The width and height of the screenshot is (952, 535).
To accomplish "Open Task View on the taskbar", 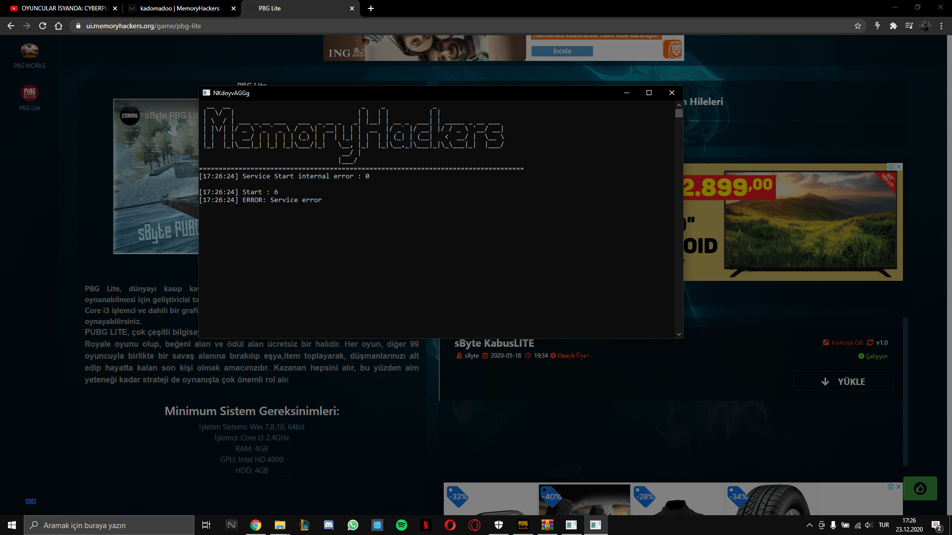I will click(x=206, y=525).
